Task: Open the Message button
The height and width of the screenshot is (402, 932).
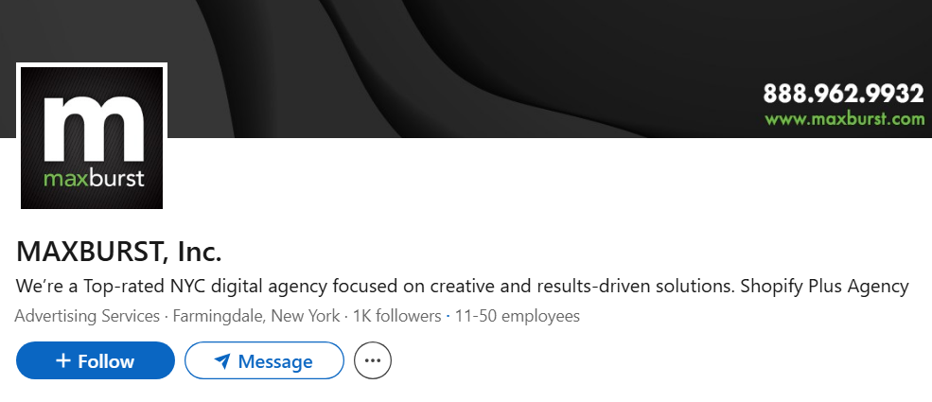Action: pyautogui.click(x=263, y=360)
